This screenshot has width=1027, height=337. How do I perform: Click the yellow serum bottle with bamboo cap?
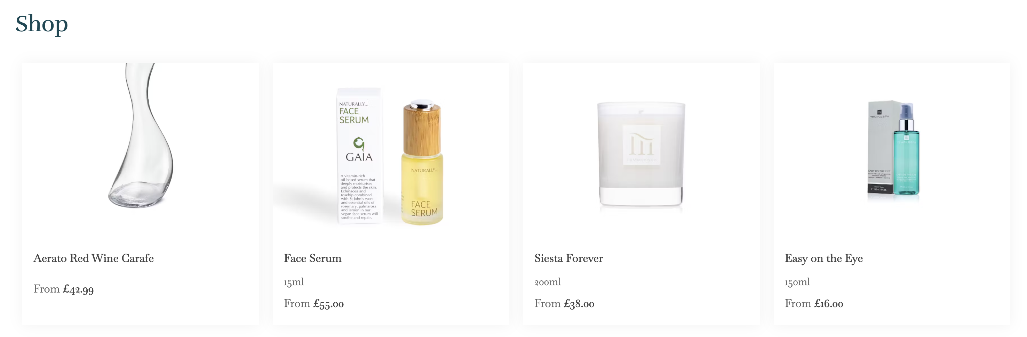pyautogui.click(x=422, y=163)
